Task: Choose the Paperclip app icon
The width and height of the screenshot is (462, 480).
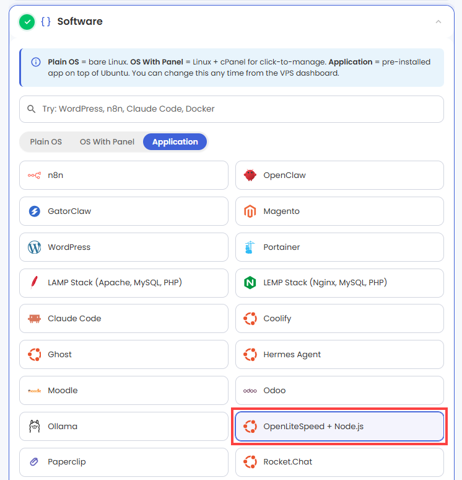Action: pos(34,461)
